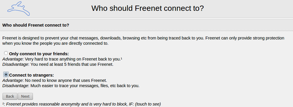Click the Only connect to your friends label text
This screenshot has height=107, width=293.
tap(39, 54)
